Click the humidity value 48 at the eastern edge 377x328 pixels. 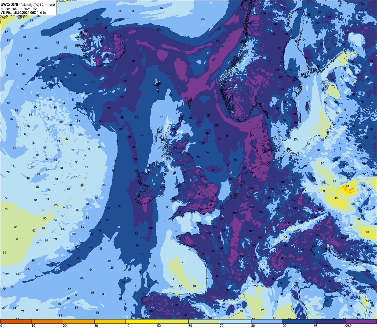click(x=367, y=232)
